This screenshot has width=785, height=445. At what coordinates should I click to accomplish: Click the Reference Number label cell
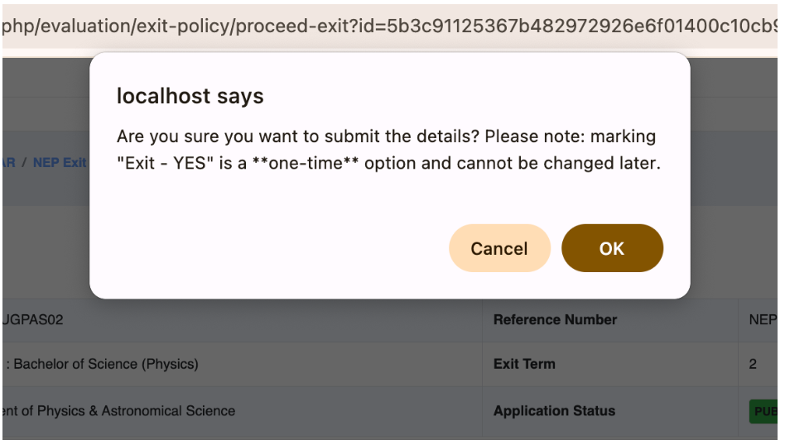(x=555, y=320)
